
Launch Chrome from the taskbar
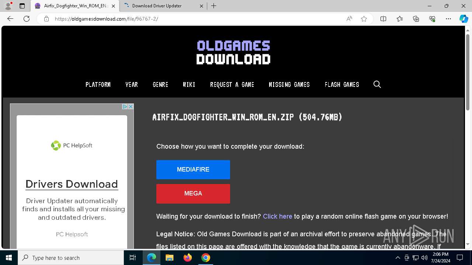coord(206,258)
